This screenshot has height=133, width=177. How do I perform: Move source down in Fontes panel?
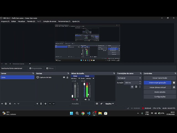[54, 104]
